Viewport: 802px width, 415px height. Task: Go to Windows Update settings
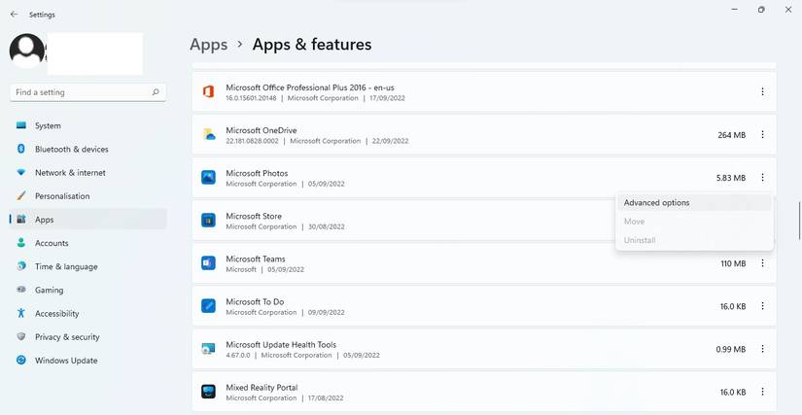coord(66,361)
